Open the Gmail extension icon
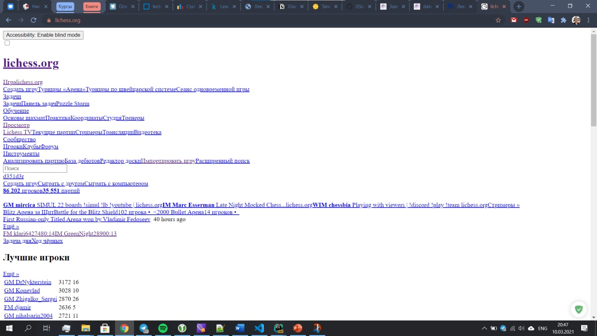597x336 pixels. coord(514,20)
